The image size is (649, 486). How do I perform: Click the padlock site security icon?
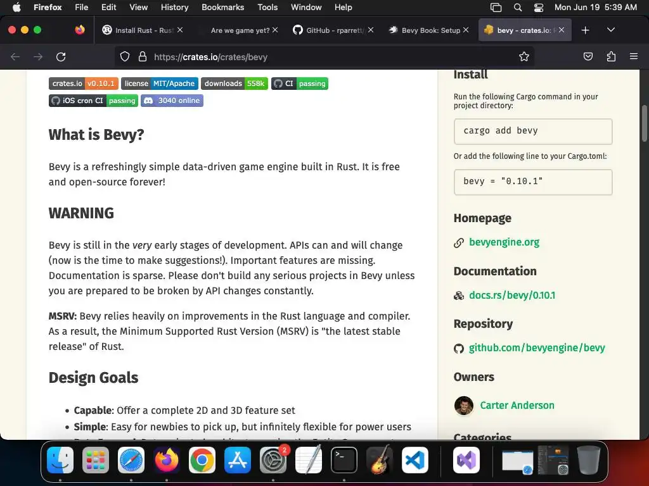(x=143, y=56)
